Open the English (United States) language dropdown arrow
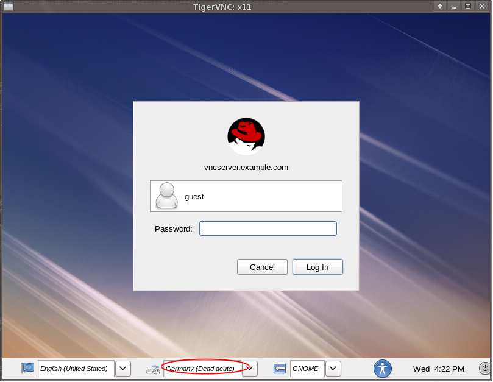 pos(122,368)
